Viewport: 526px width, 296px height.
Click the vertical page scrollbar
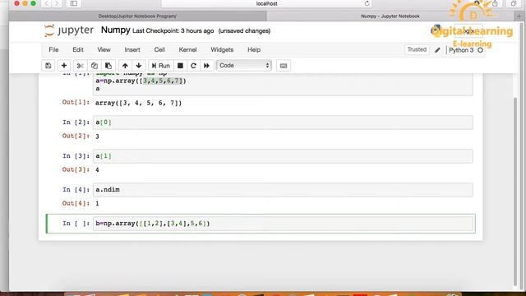pos(515,192)
